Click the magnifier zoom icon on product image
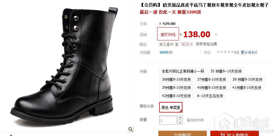Viewport: 275px width, 136px height. [130, 129]
